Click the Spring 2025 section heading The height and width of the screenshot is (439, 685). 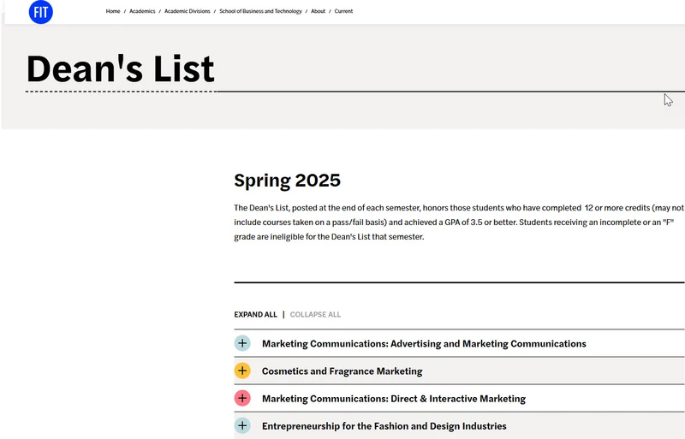tap(287, 181)
